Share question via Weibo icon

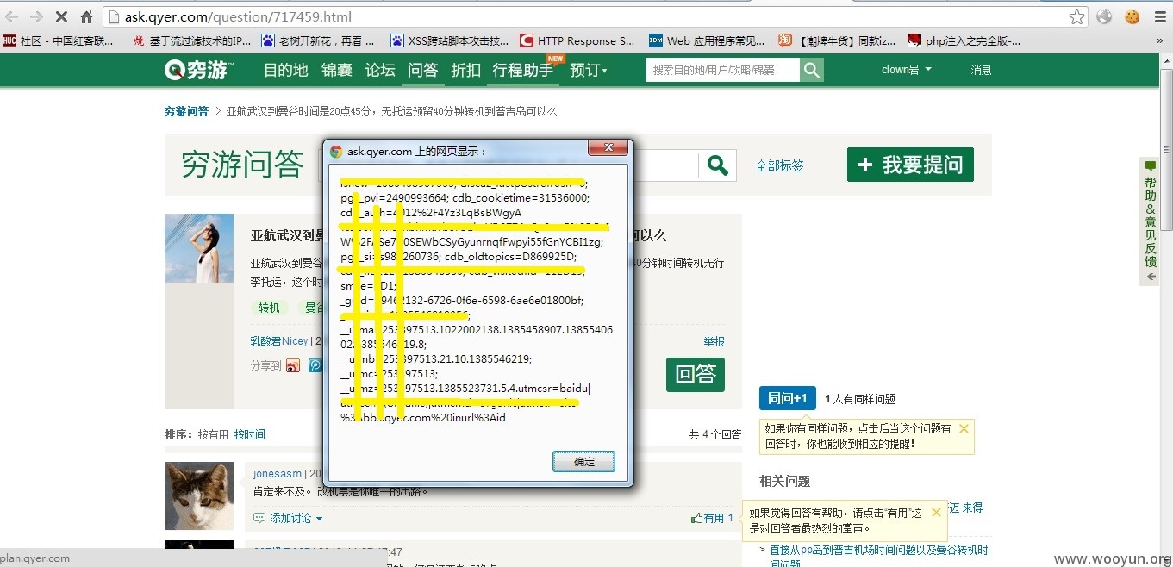tap(293, 365)
